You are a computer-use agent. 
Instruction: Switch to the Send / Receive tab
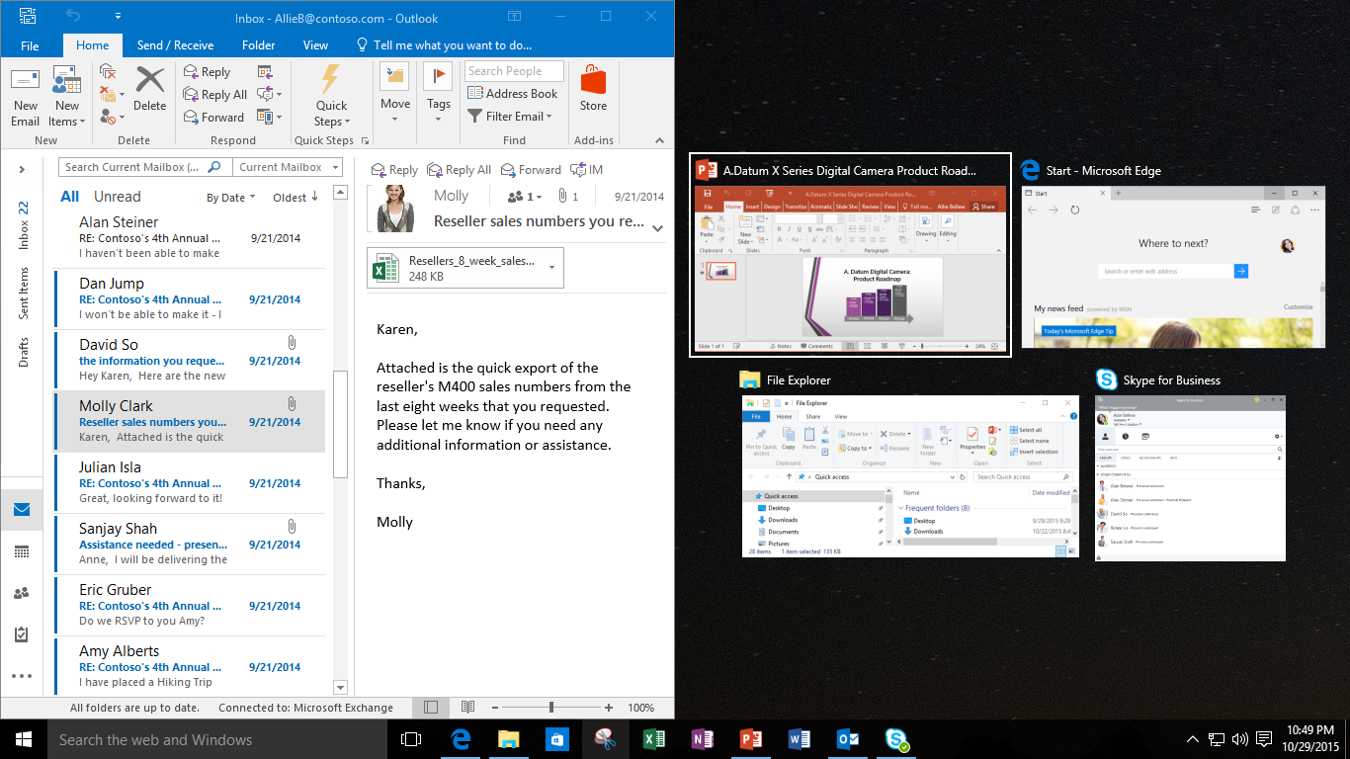(175, 45)
